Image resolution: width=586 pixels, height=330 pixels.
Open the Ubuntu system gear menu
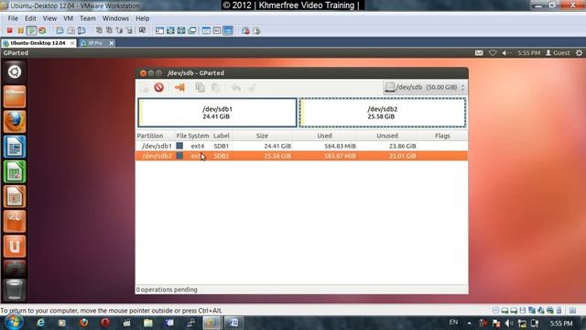point(579,53)
